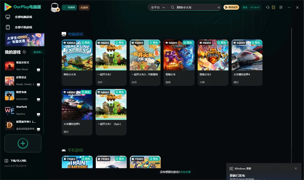Click 策略 genre label under 怪物火车
This screenshot has width=304, height=180.
168,82
